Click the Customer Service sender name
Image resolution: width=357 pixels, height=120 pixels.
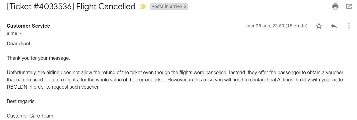click(28, 26)
